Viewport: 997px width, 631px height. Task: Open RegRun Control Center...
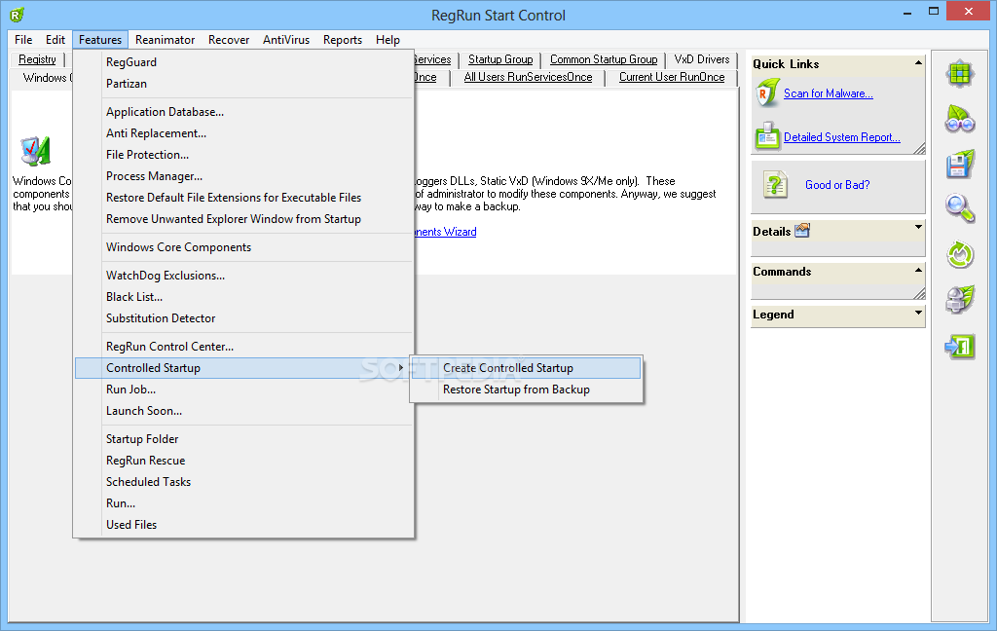coord(244,346)
